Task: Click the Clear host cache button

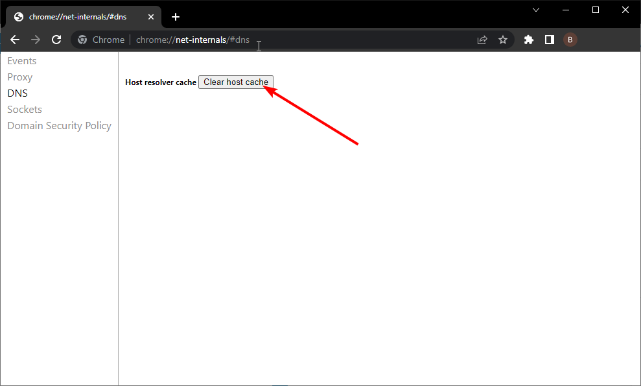Action: [x=236, y=82]
